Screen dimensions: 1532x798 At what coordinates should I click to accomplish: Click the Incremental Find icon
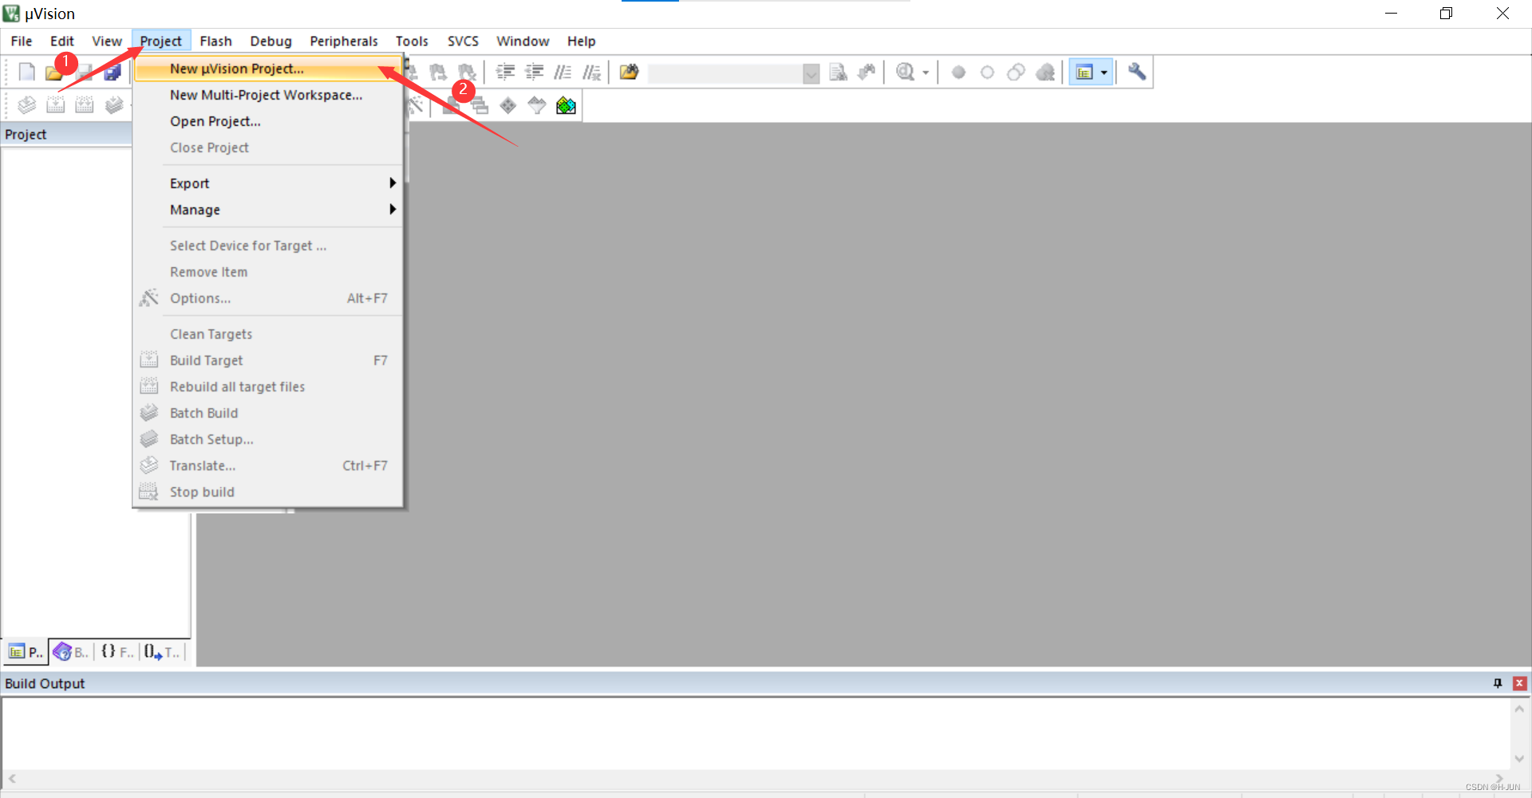tap(867, 73)
